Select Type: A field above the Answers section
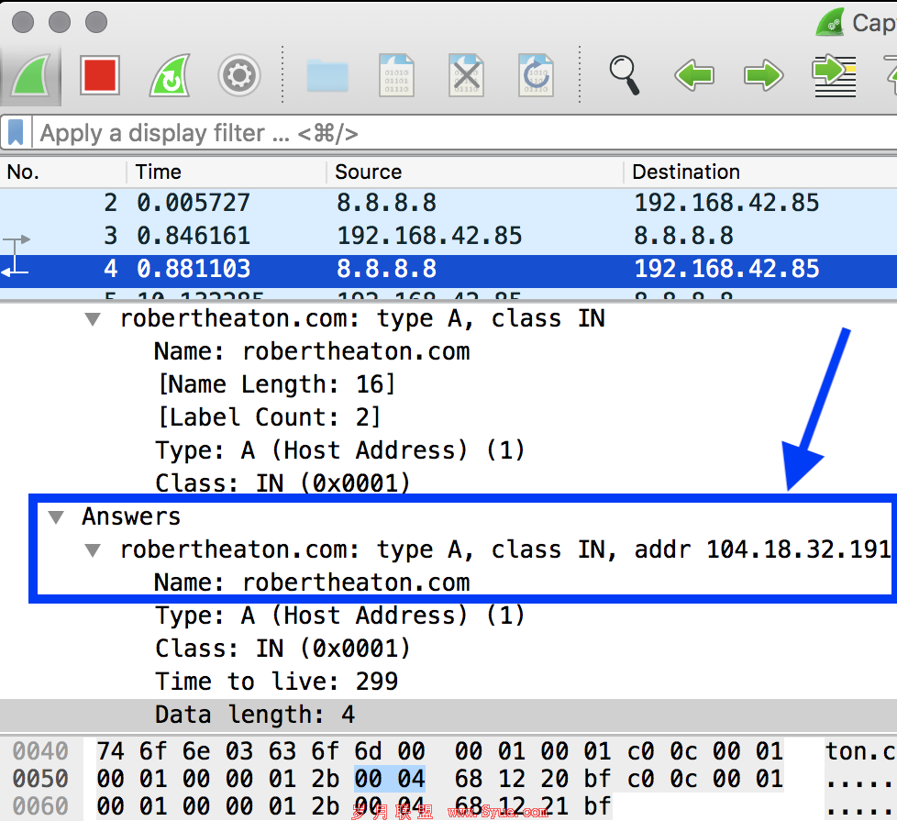 [x=340, y=450]
